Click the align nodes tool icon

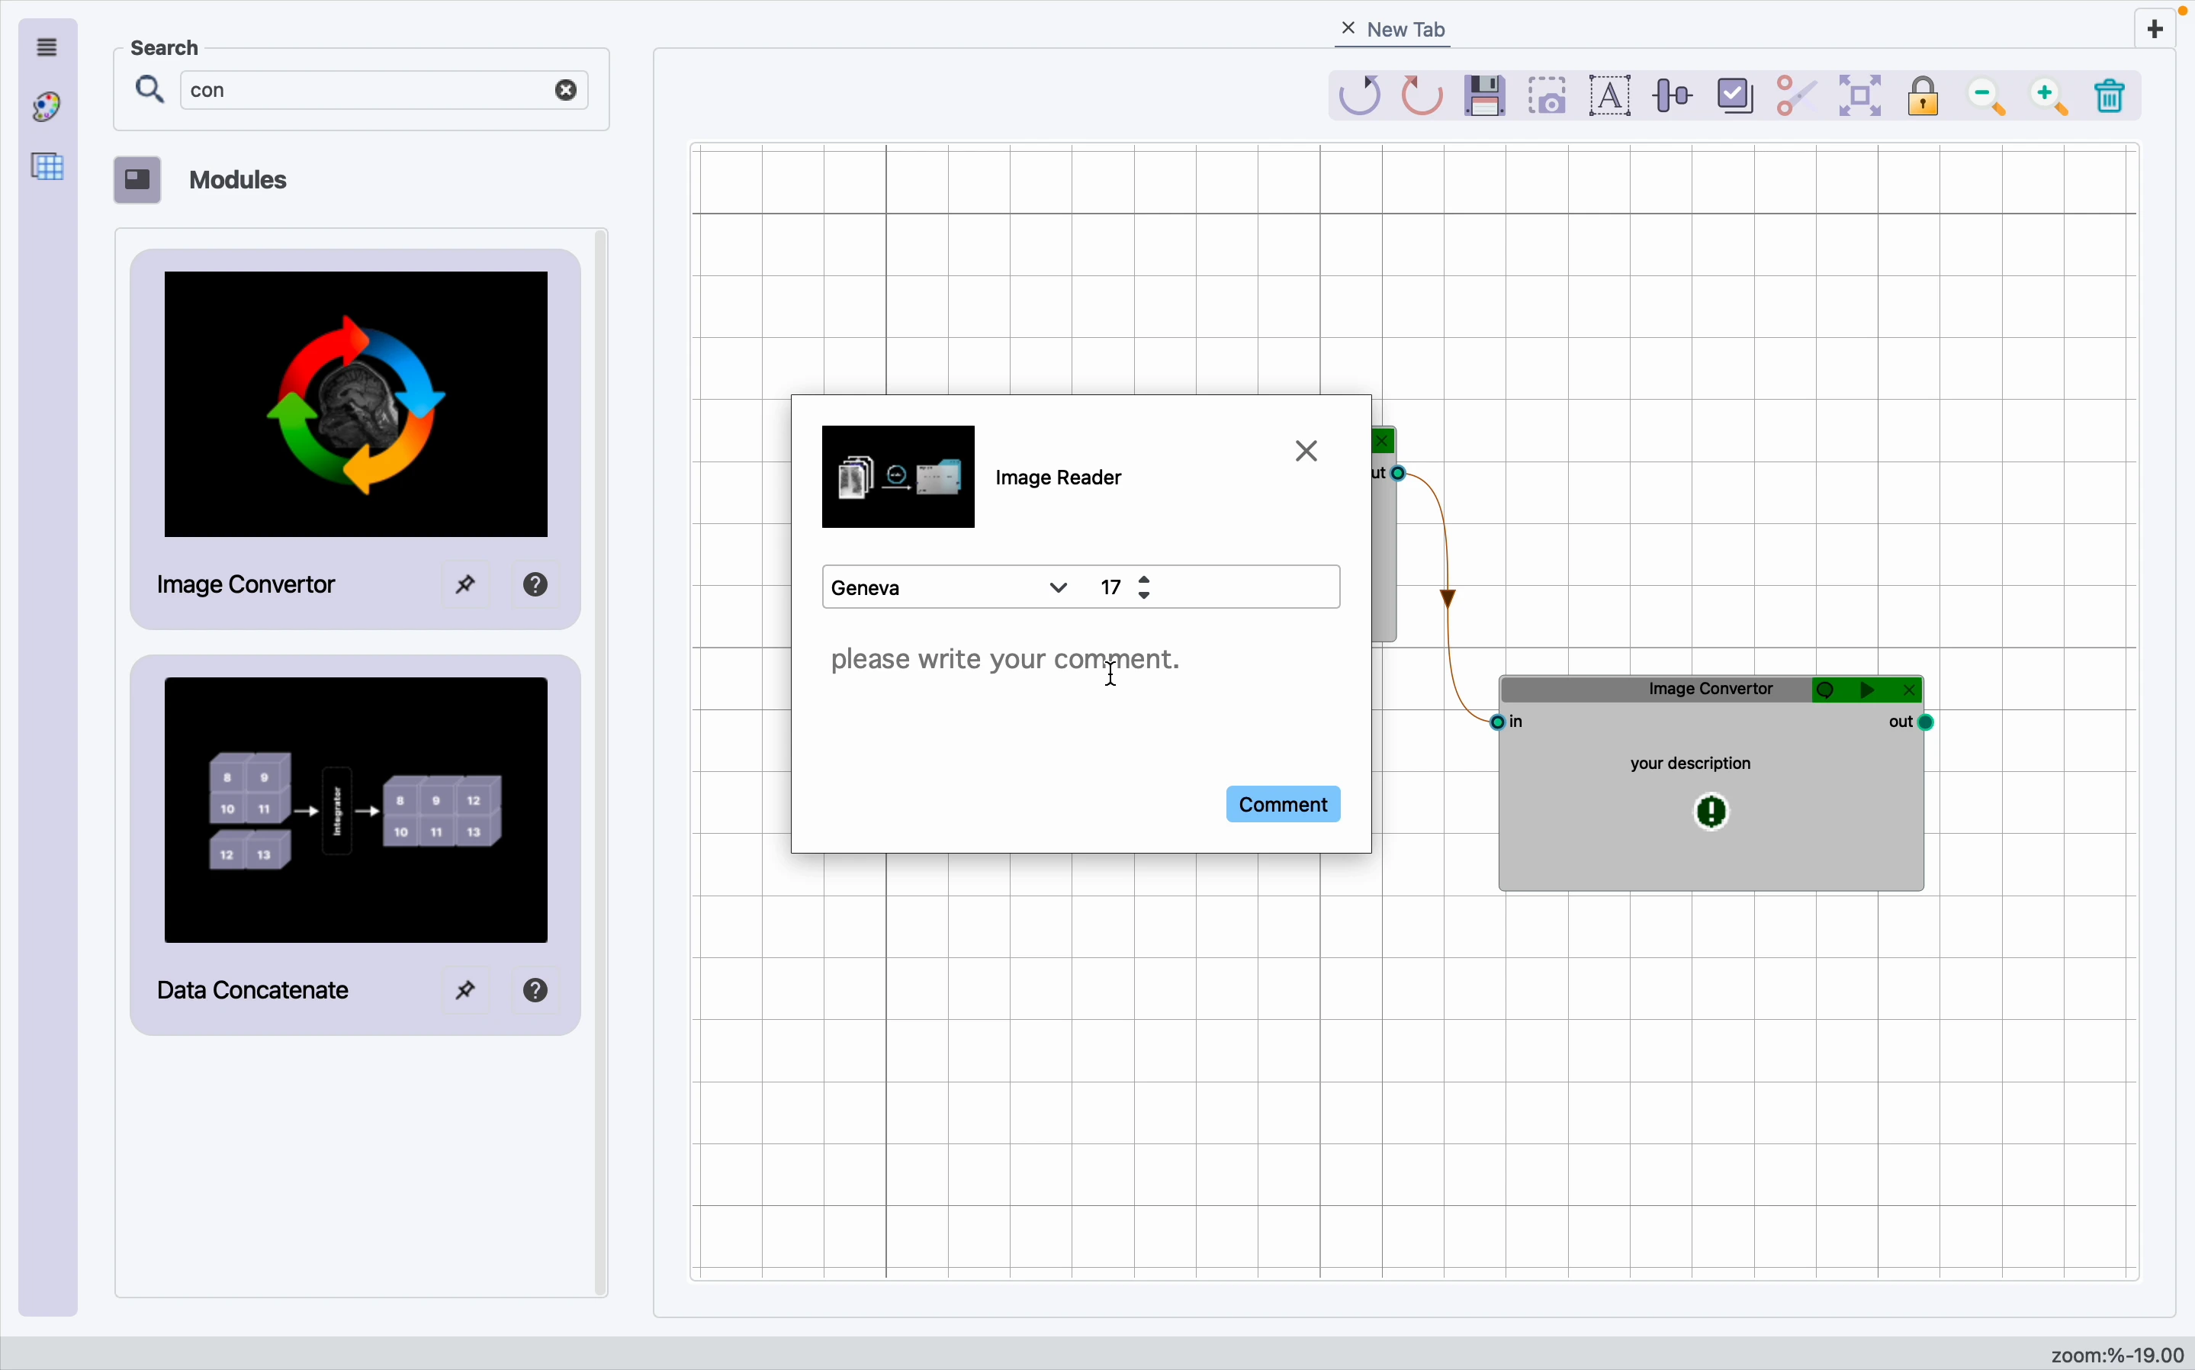point(1673,96)
